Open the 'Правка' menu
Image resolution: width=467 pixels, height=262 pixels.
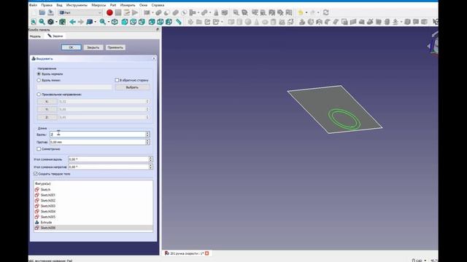(x=47, y=5)
